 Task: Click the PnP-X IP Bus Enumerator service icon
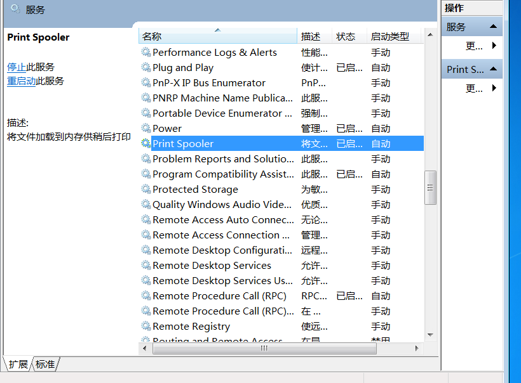pyautogui.click(x=146, y=82)
